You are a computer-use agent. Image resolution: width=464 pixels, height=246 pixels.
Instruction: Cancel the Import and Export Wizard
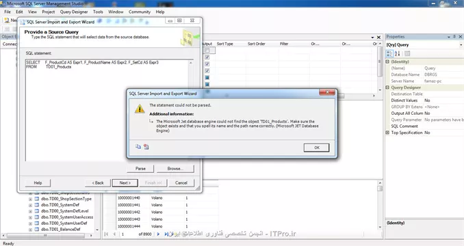point(181,183)
